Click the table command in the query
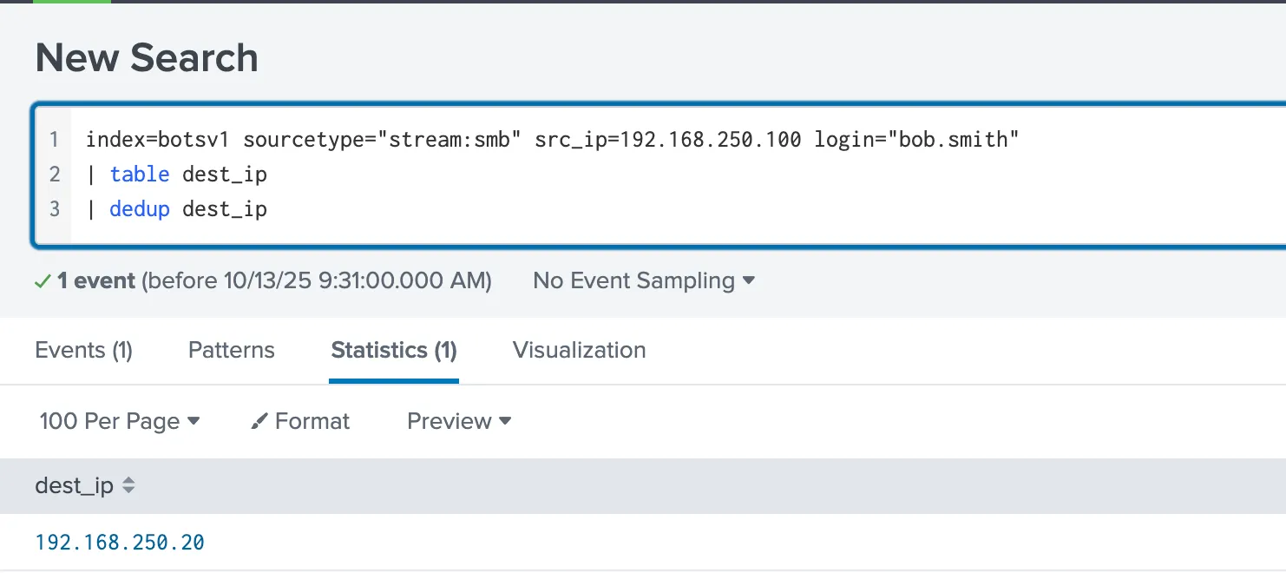 pos(139,175)
